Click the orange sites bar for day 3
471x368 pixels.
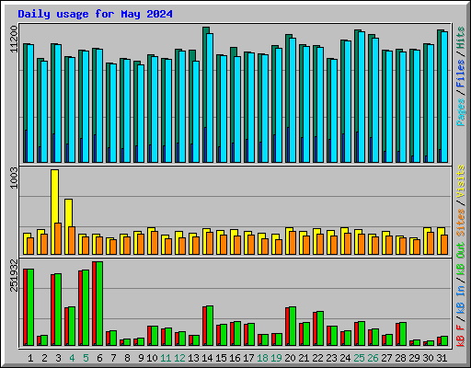(x=58, y=238)
